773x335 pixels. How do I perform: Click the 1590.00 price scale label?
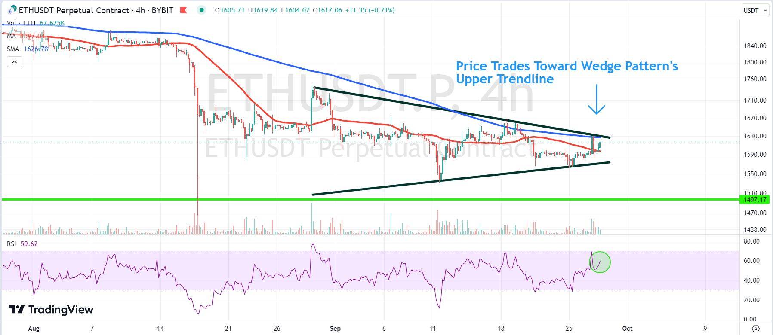(x=755, y=155)
